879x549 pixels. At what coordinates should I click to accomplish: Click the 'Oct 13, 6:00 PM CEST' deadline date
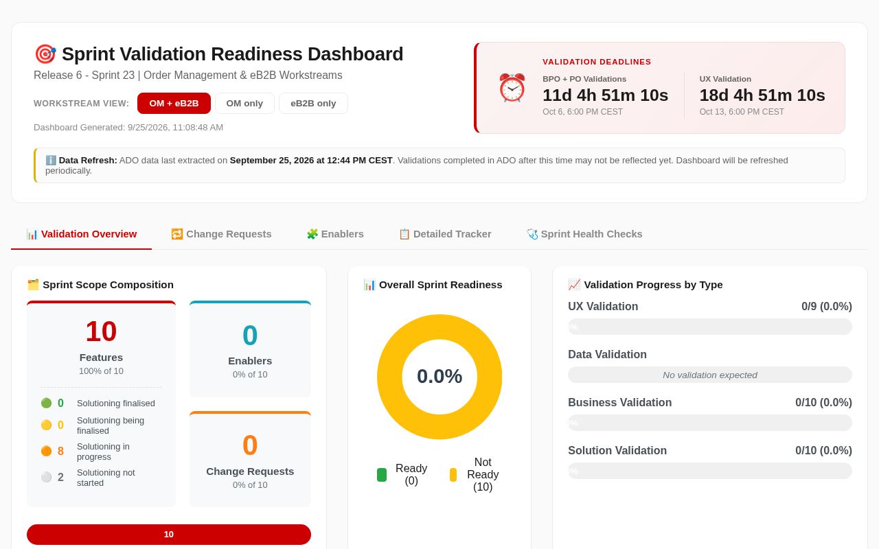point(742,112)
